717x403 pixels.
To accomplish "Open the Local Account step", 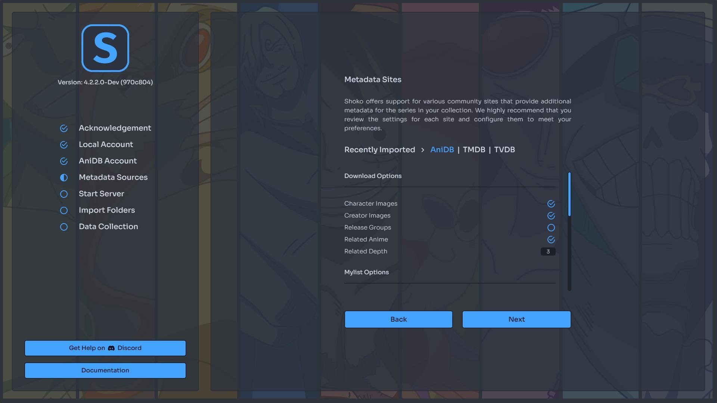I will pos(106,144).
